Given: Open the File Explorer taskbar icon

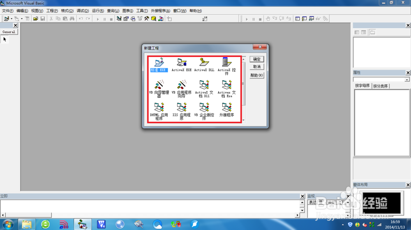Looking at the screenshot, I should [x=26, y=224].
